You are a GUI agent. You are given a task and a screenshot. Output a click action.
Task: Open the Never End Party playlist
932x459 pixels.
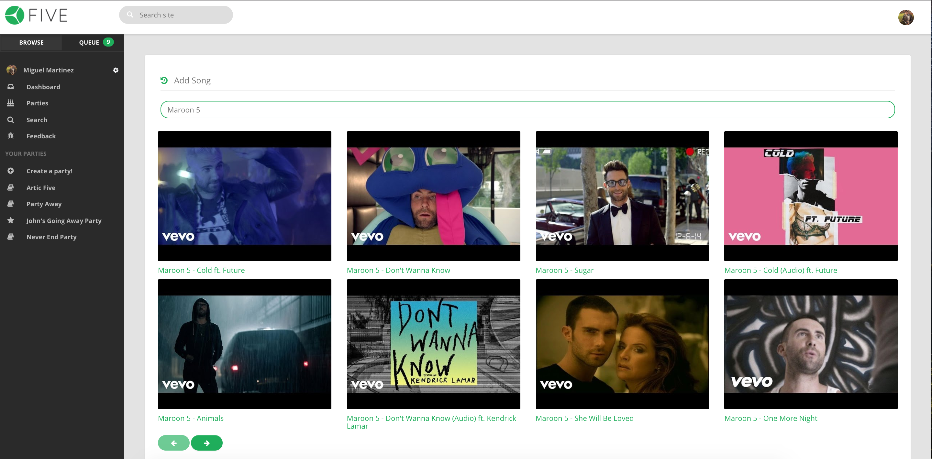tap(51, 237)
